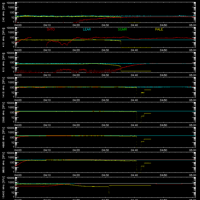The width and height of the screenshot is (200, 200).
Task: Select the 8800 MHz [SFU] axis title
Action: (3, 162)
